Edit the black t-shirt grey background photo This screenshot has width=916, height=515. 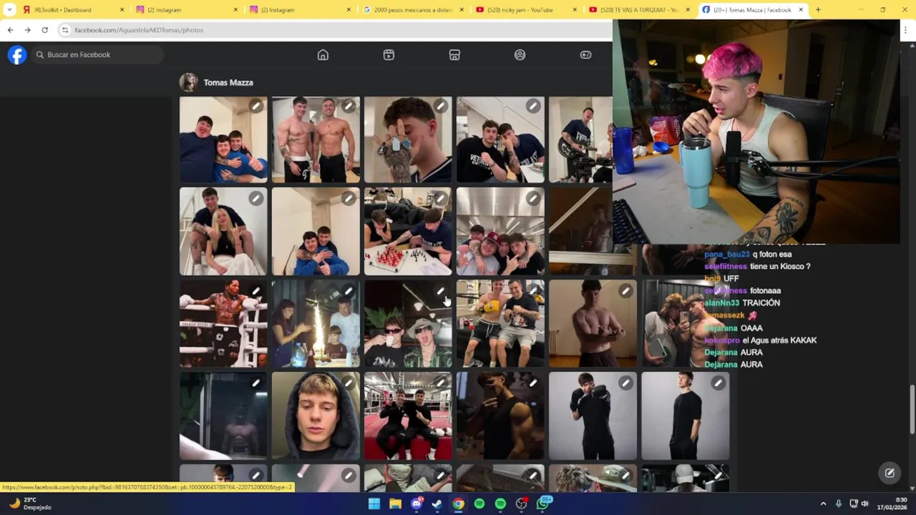(x=718, y=383)
